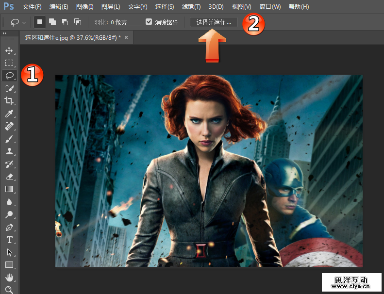Toggle the 消除锯齿 anti-alias checkbox
384x294 pixels.
point(149,22)
